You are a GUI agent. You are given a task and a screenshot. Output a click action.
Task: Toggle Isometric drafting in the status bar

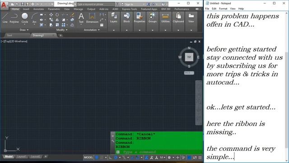124,158
